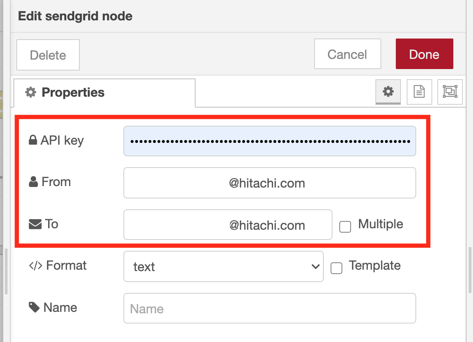Click the envelope icon beside To

point(35,224)
